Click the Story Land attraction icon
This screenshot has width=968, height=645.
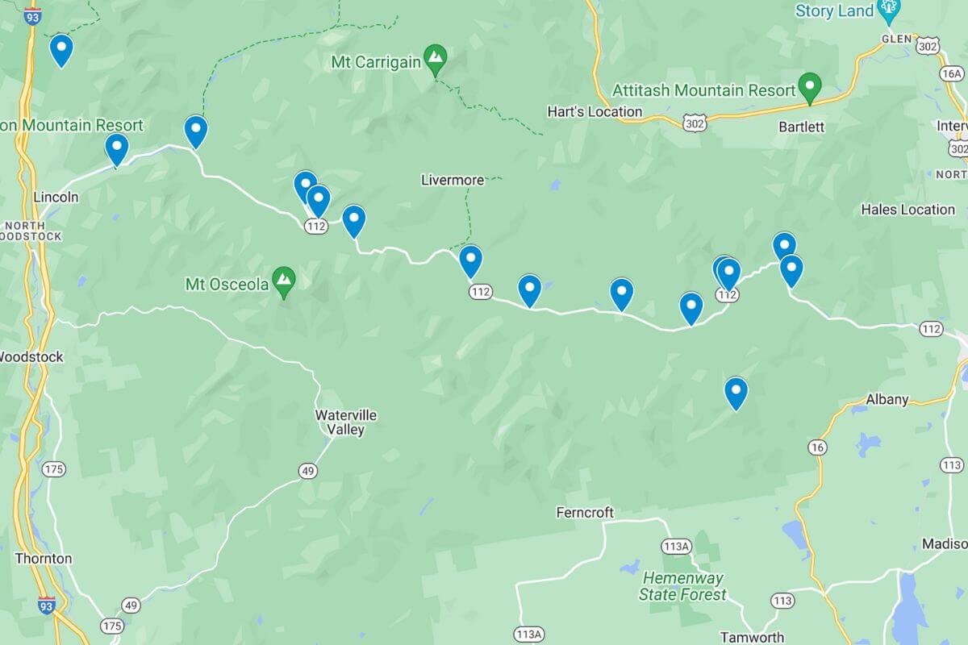tap(889, 10)
